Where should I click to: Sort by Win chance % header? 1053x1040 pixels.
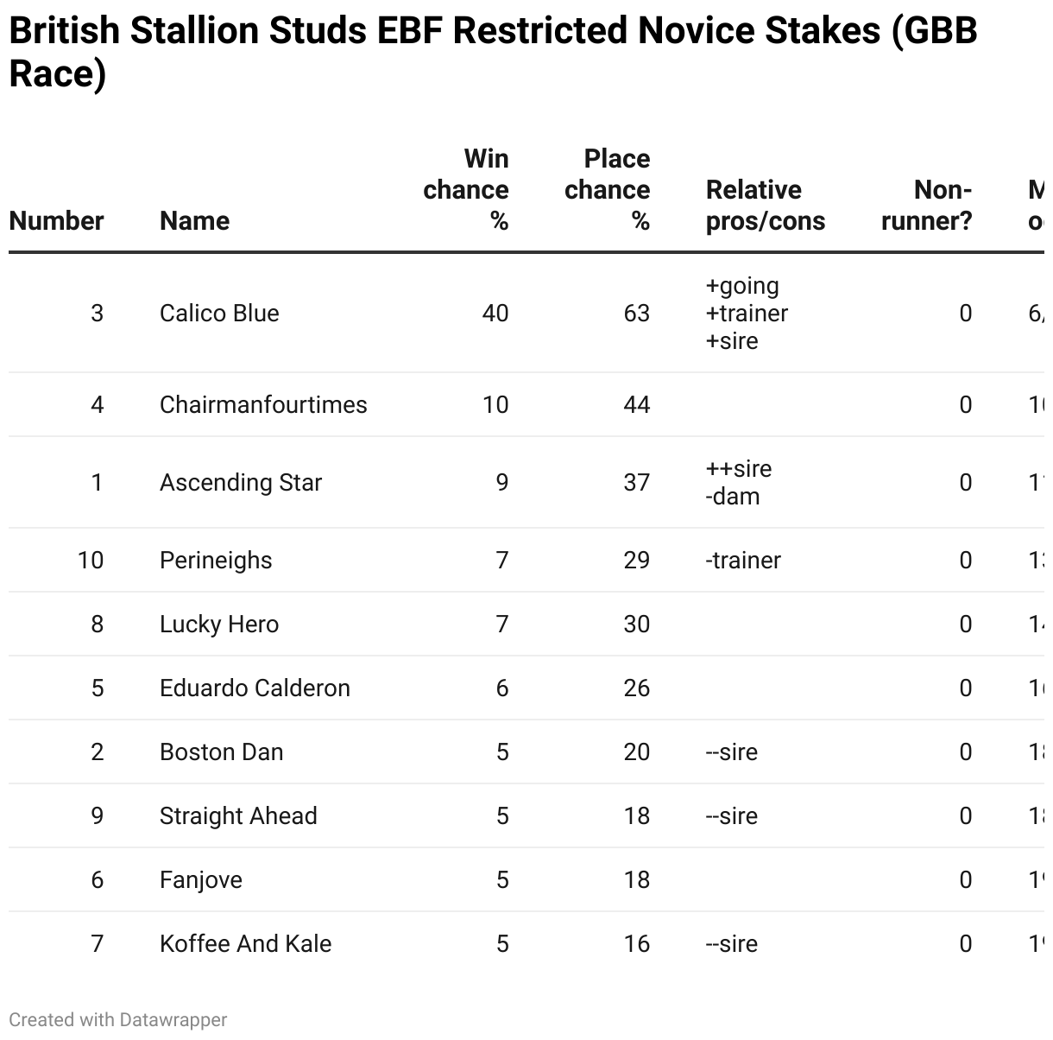coord(466,190)
